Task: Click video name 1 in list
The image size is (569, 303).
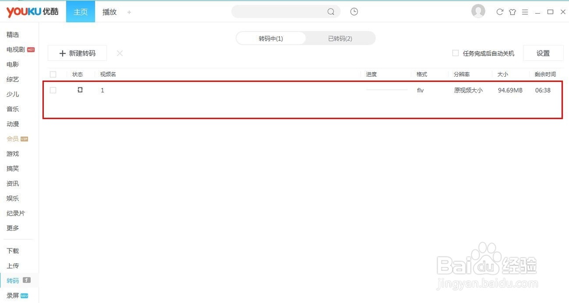Action: 102,90
